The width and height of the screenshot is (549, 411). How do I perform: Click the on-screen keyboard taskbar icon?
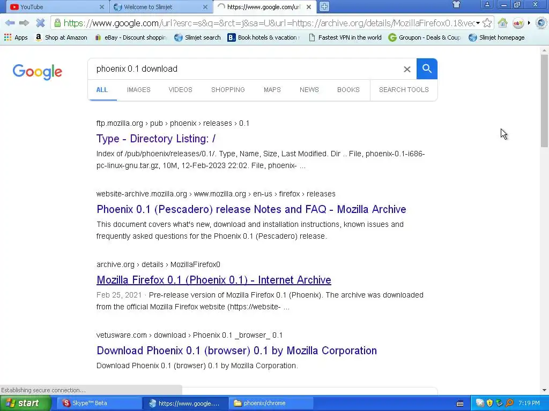point(460,404)
